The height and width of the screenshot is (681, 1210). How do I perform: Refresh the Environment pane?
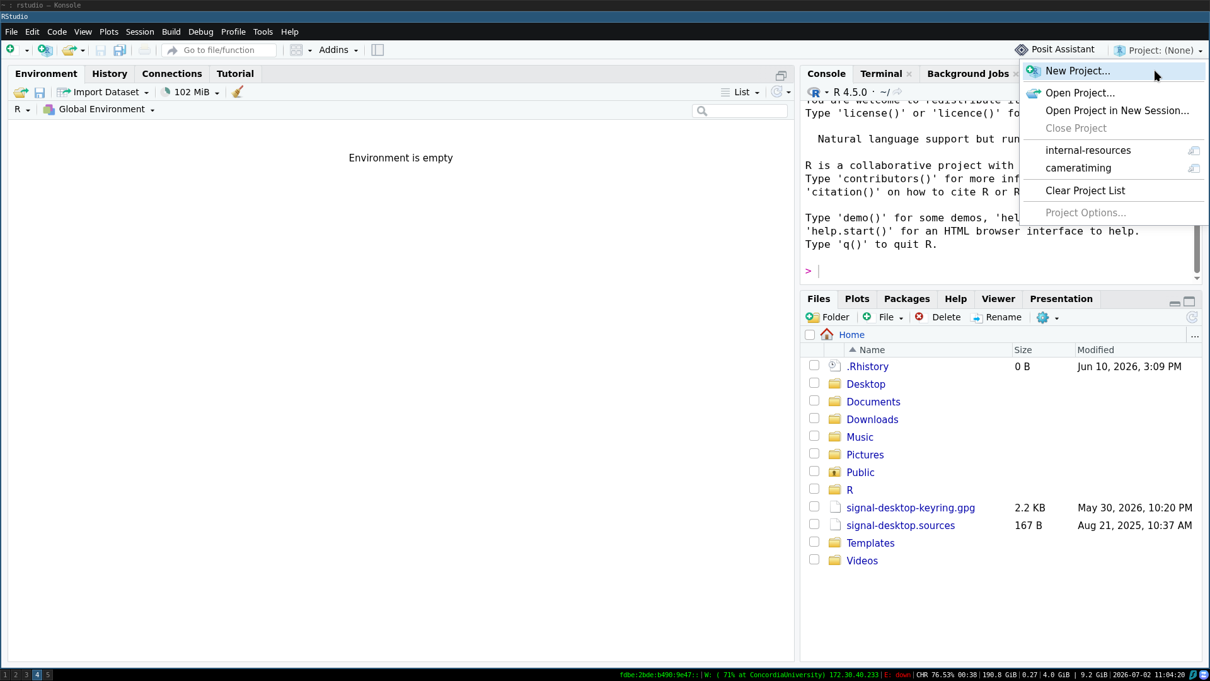point(776,92)
